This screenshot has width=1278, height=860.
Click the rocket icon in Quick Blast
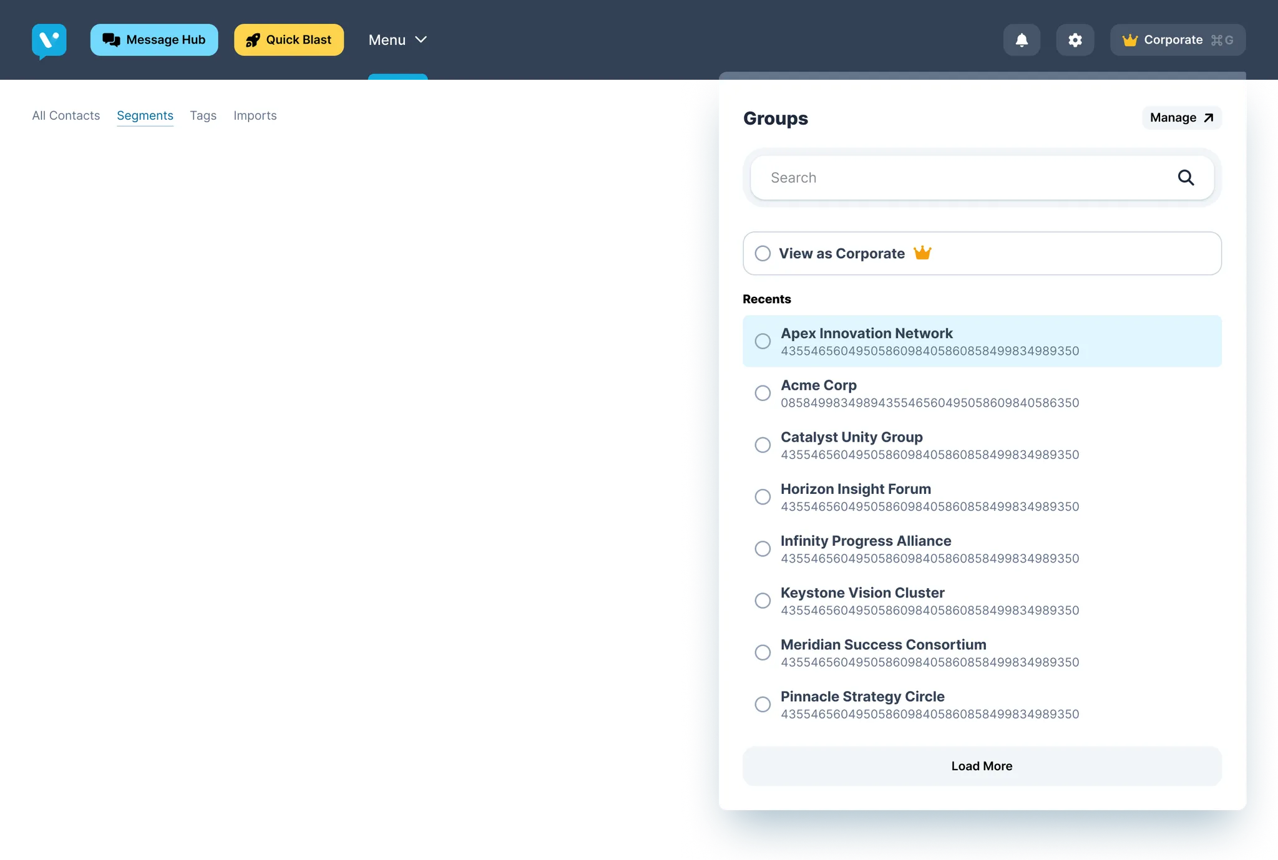tap(253, 40)
